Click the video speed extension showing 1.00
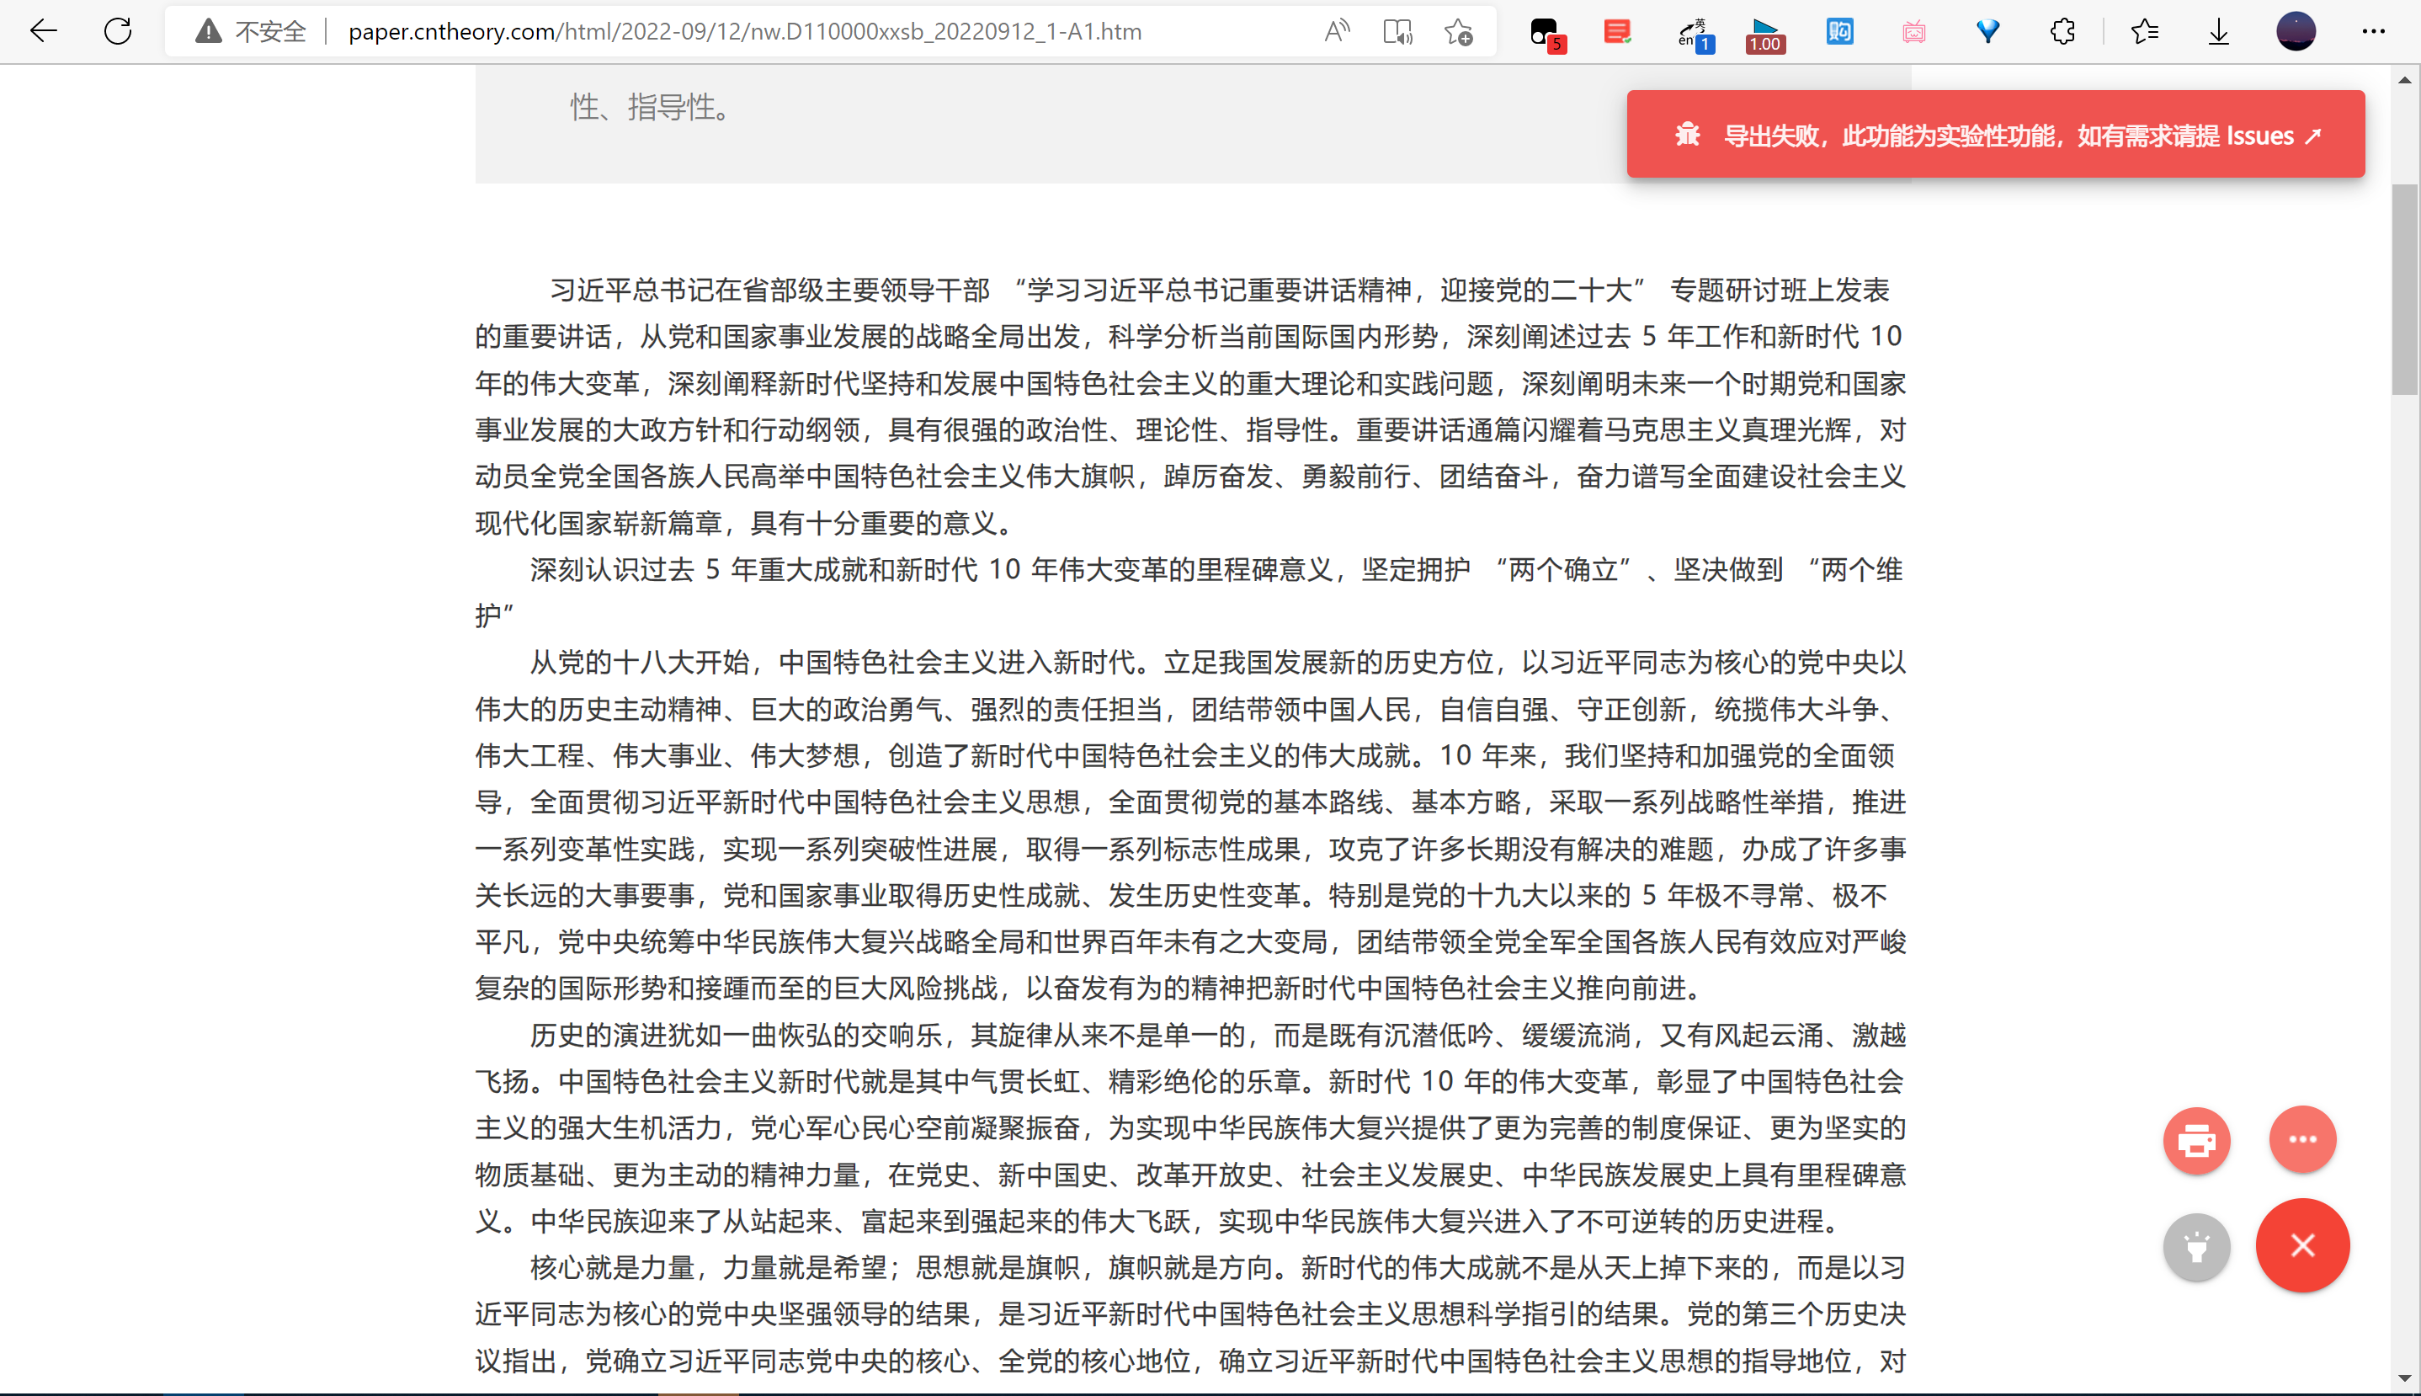 (1764, 32)
